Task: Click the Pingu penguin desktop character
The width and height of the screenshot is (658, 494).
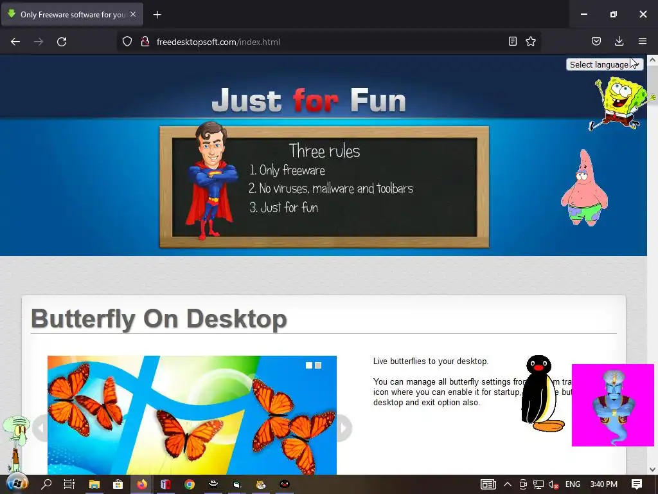Action: [541, 394]
